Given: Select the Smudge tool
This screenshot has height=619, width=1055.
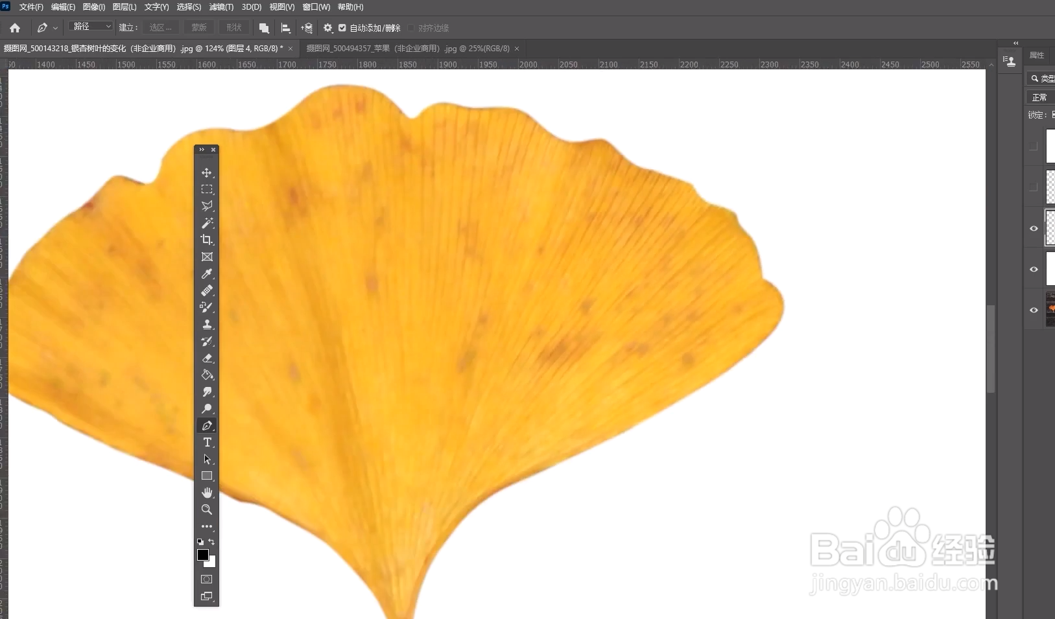Looking at the screenshot, I should [x=207, y=391].
